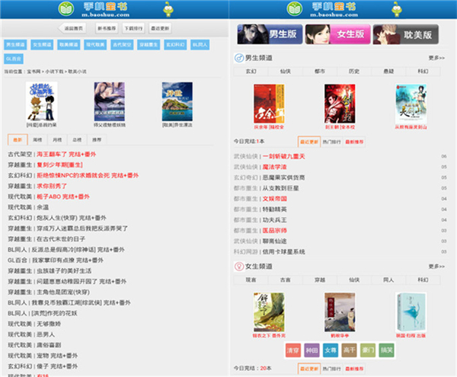Open the 师父 purple book cover thumbnail
The image size is (457, 377).
(109, 101)
